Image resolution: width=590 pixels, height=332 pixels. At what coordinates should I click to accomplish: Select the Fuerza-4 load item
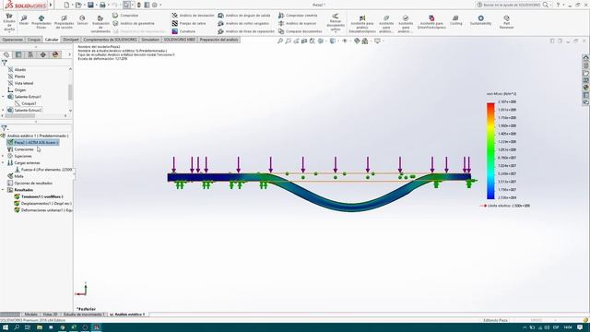(43, 170)
